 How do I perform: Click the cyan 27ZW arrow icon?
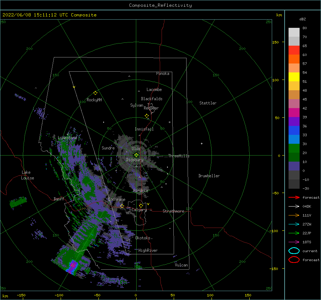pyautogui.click(x=294, y=224)
